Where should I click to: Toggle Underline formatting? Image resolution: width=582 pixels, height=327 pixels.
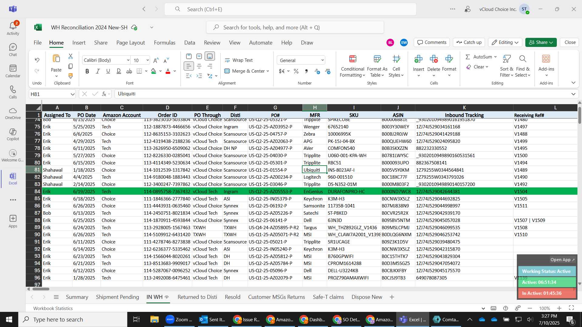(108, 71)
